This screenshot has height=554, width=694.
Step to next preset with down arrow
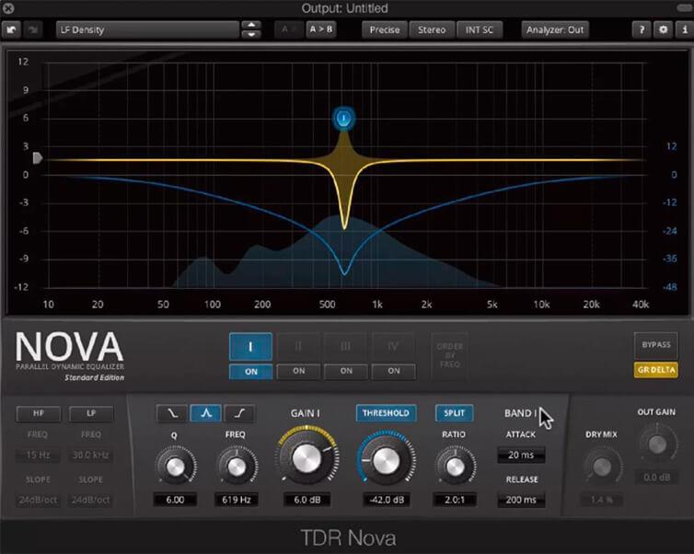coord(251,35)
